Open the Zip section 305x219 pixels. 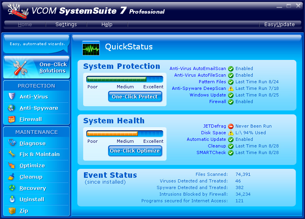(x=36, y=211)
